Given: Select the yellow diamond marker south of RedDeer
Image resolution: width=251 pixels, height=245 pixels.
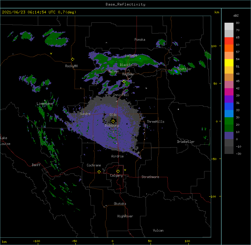Looking at the screenshot, I should pyautogui.click(x=124, y=81).
